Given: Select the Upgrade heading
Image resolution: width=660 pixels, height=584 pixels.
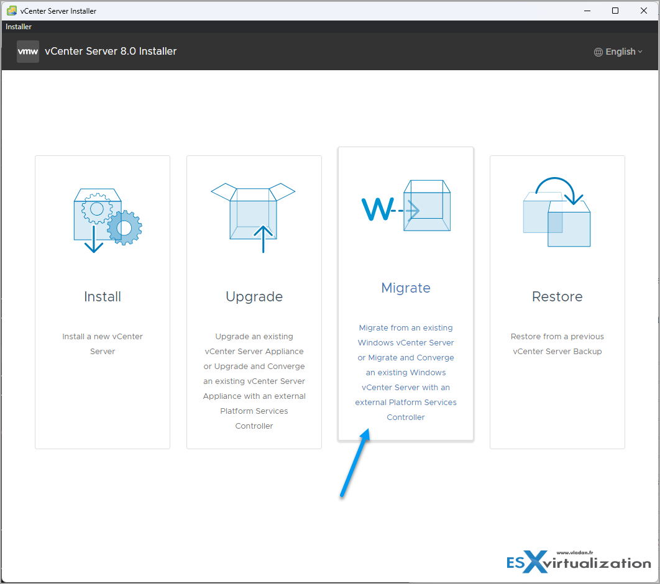Looking at the screenshot, I should [x=254, y=297].
